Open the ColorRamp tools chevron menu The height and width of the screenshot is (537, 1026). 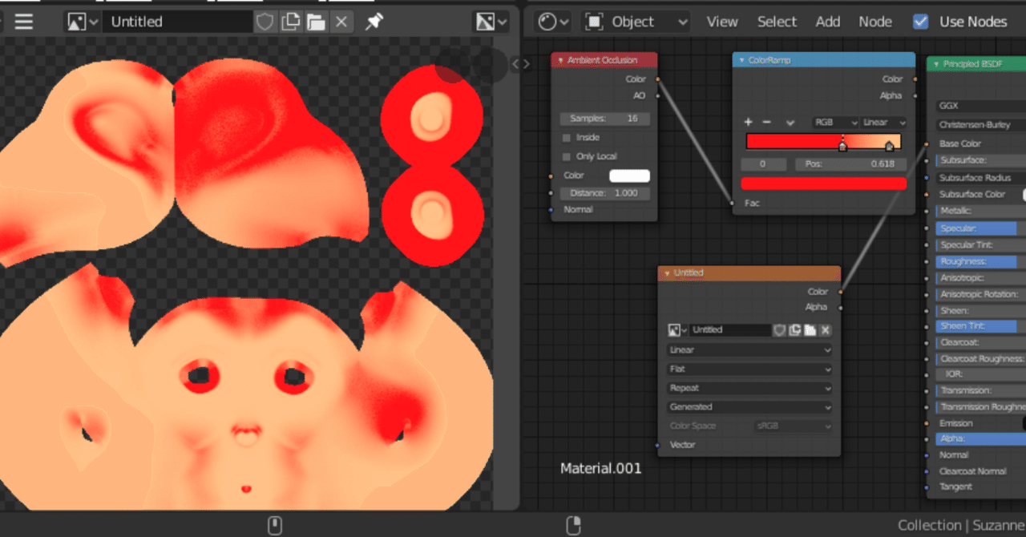click(x=790, y=123)
